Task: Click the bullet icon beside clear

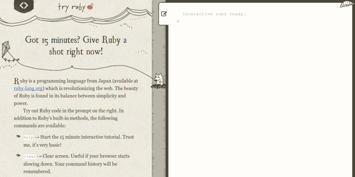Action: tap(18, 155)
